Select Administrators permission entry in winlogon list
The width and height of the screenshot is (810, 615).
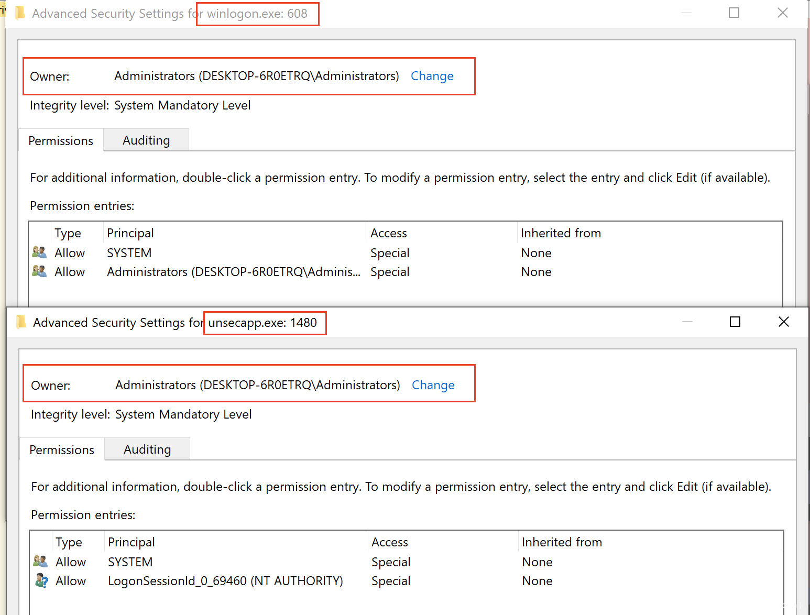click(x=233, y=272)
